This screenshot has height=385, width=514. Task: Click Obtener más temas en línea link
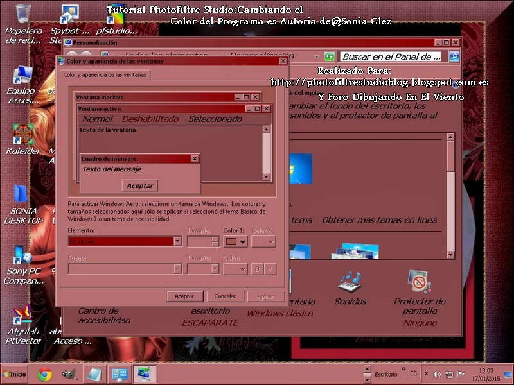tap(379, 220)
